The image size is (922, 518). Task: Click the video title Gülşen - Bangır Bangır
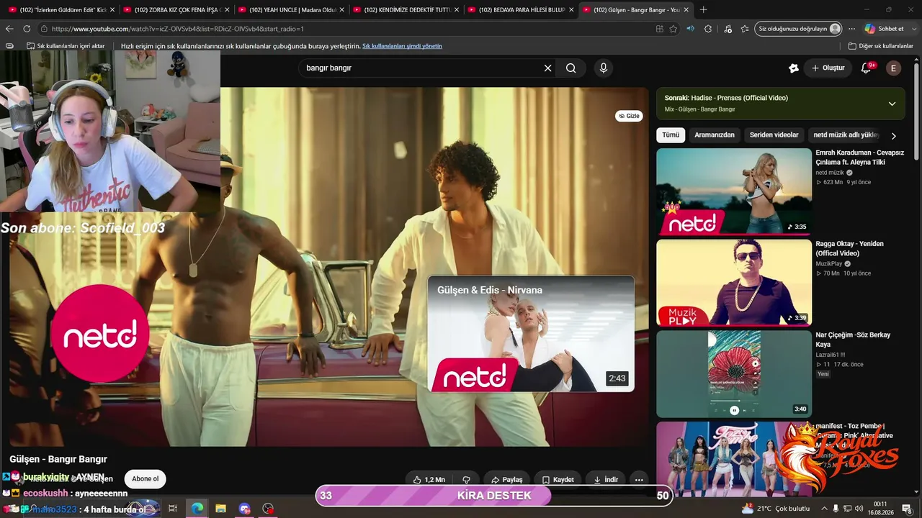tap(58, 459)
